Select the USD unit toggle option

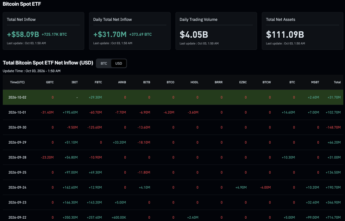pos(119,64)
